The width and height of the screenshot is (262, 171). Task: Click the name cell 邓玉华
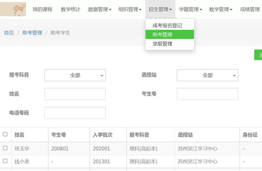[22, 149]
